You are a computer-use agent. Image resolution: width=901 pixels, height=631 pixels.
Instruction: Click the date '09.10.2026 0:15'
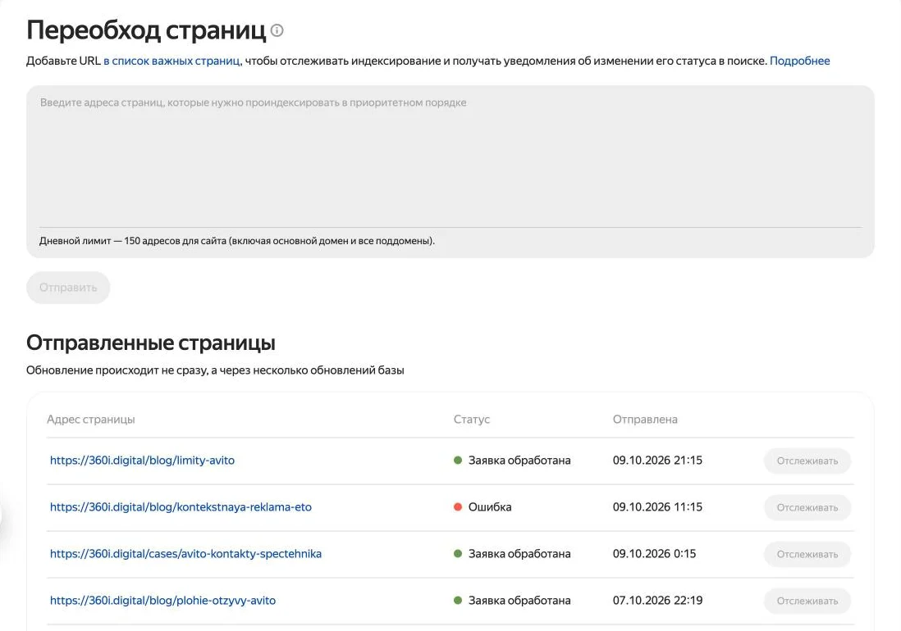click(654, 554)
